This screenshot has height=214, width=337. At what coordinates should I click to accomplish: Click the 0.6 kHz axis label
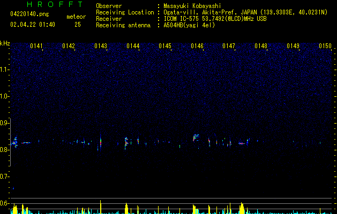[4, 203]
